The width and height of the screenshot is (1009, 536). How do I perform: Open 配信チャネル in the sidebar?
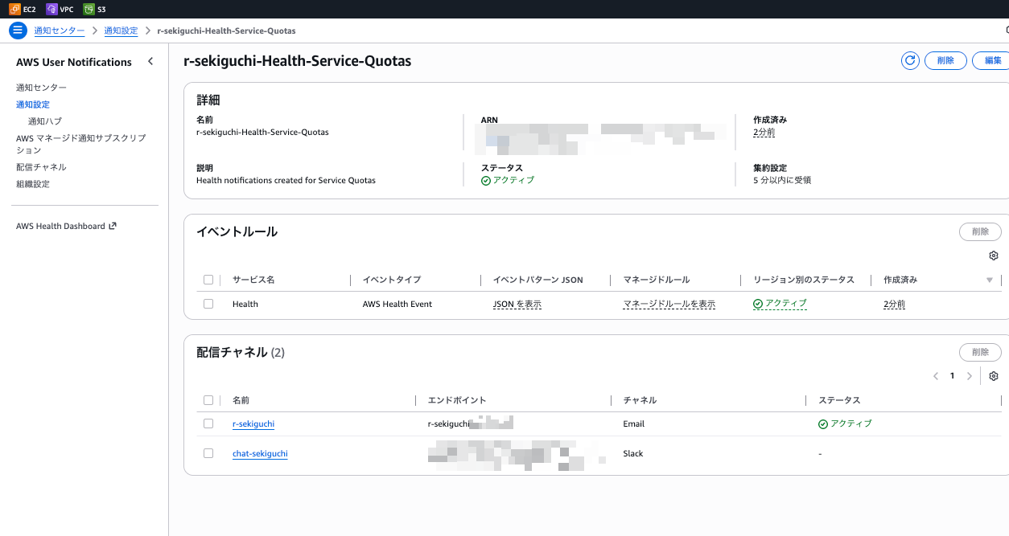click(41, 167)
